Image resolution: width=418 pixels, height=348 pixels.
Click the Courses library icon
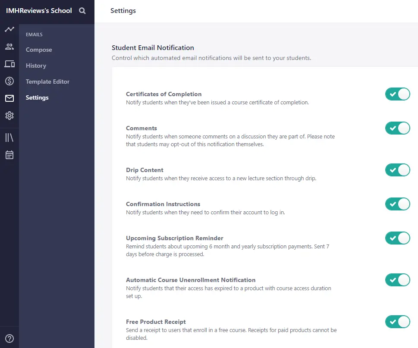coord(9,138)
